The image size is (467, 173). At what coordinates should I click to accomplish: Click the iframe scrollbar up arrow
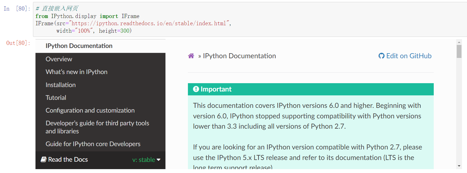click(459, 42)
